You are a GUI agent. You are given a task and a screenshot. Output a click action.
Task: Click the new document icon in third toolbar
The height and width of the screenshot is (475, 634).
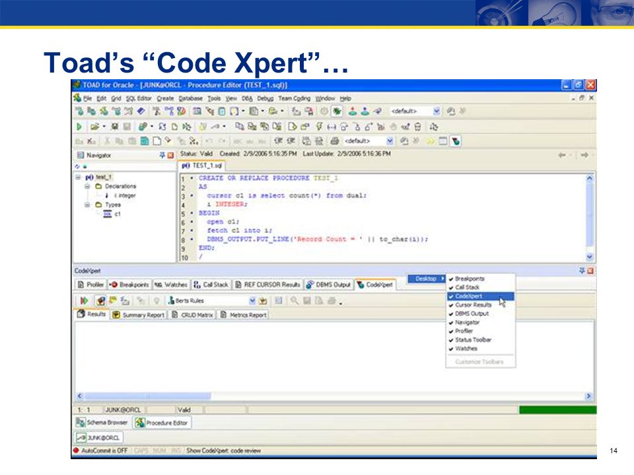click(x=157, y=141)
